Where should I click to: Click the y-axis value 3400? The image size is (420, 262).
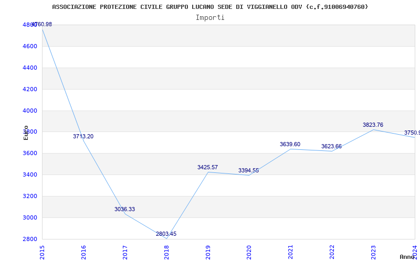30,175
